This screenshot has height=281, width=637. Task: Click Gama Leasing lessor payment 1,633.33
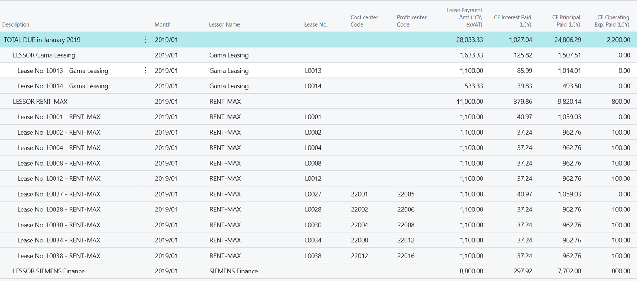click(x=471, y=55)
